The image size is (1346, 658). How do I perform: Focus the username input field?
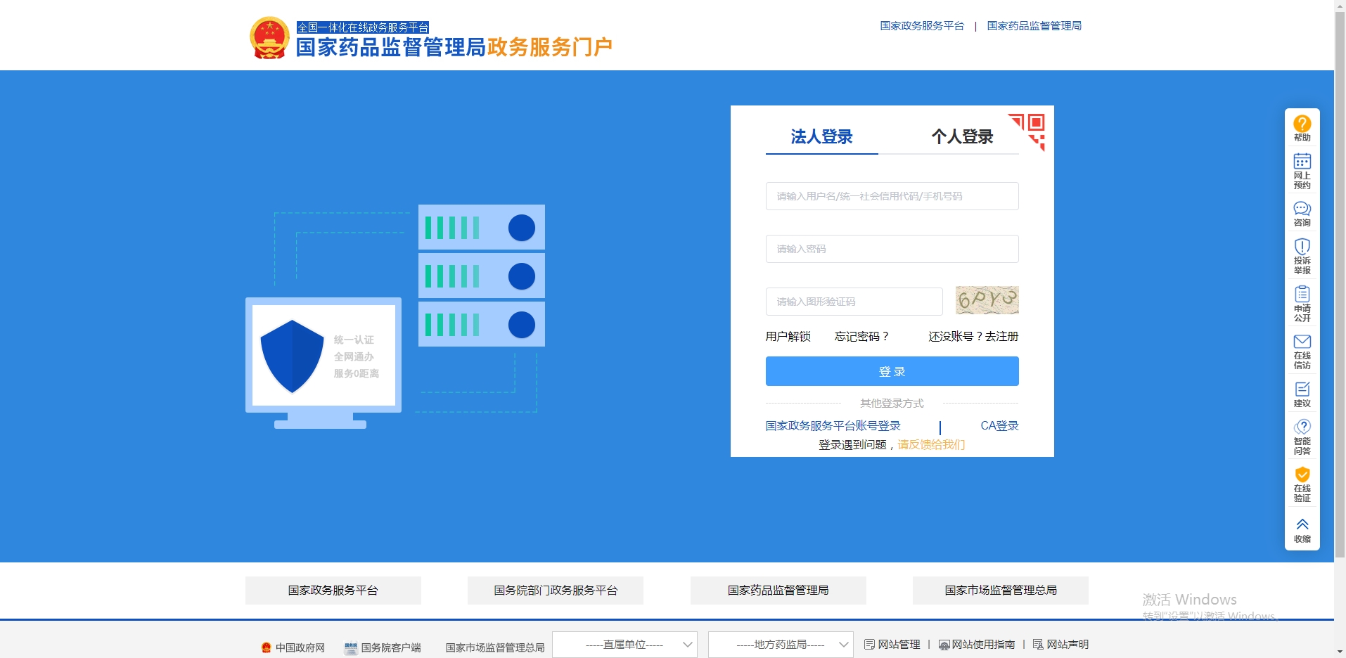pos(892,196)
